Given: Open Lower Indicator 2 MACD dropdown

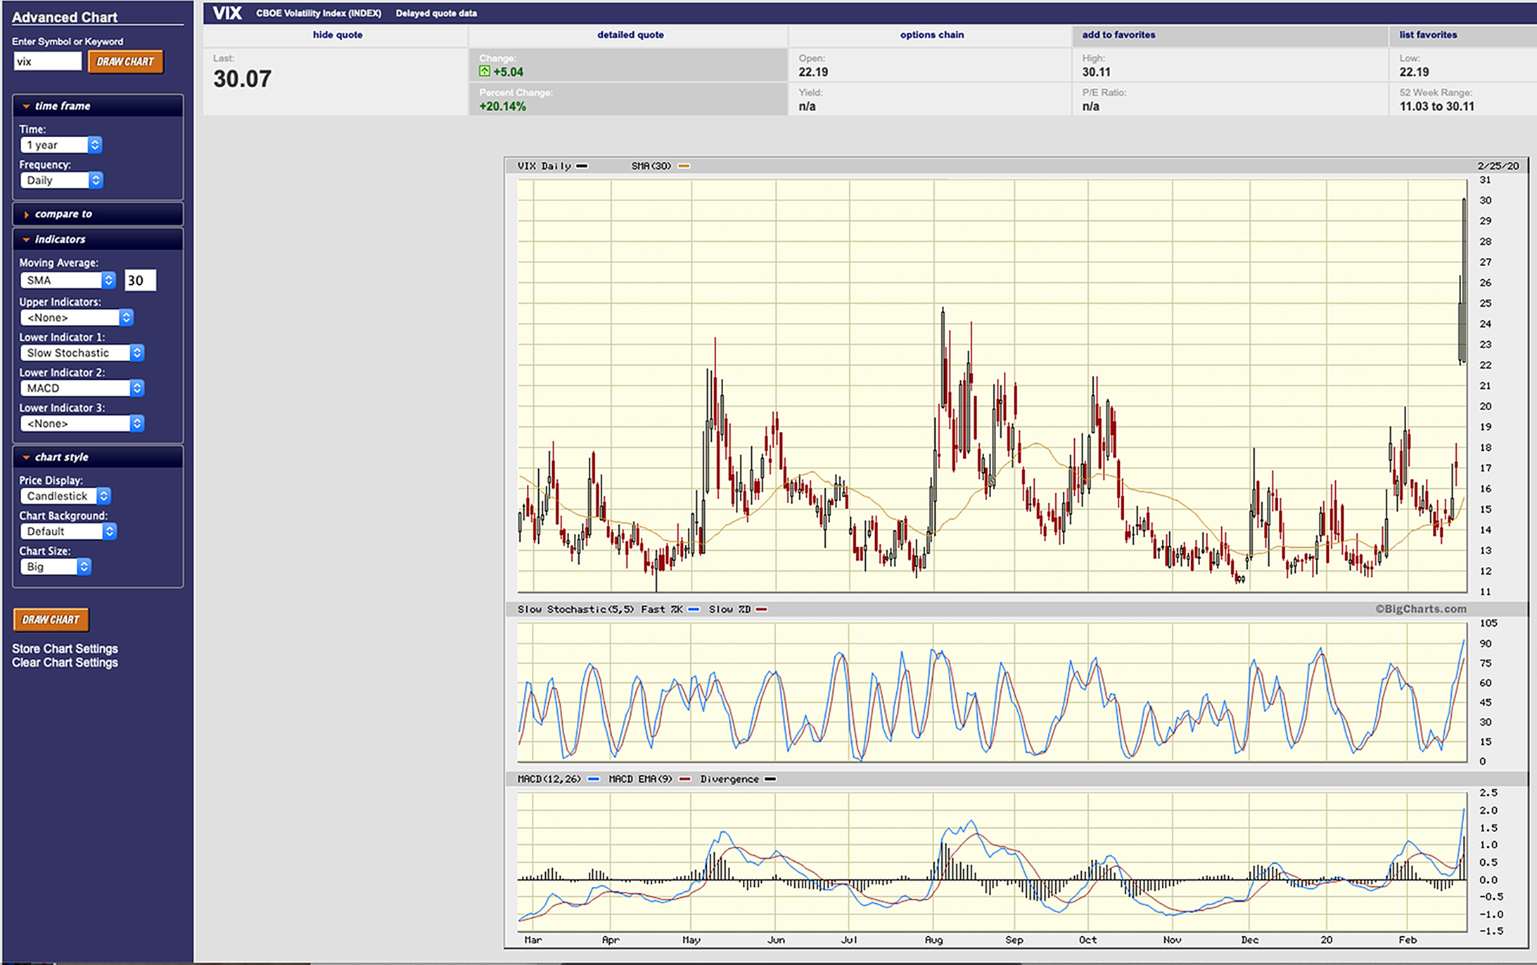Looking at the screenshot, I should (82, 388).
